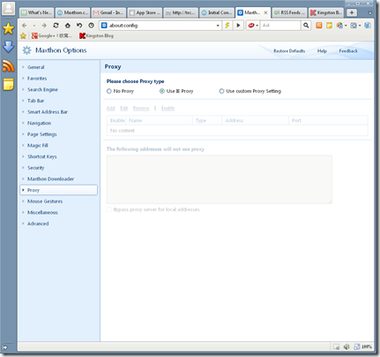
Task: Click the user avatar icon in sidebar
Action: click(8, 8)
